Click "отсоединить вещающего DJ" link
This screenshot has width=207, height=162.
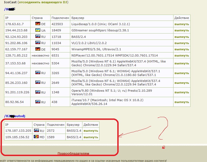tap(43, 2)
